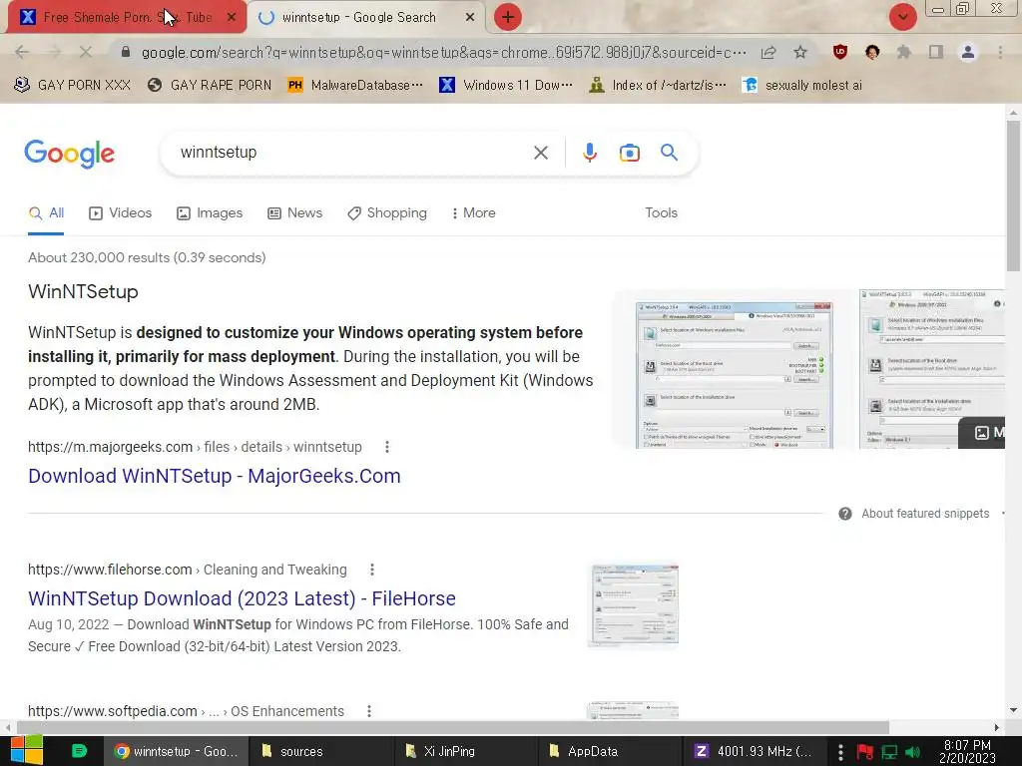Screen dimensions: 1022x766
Task: Show hidden tray icons overflow
Action: (x=840, y=752)
